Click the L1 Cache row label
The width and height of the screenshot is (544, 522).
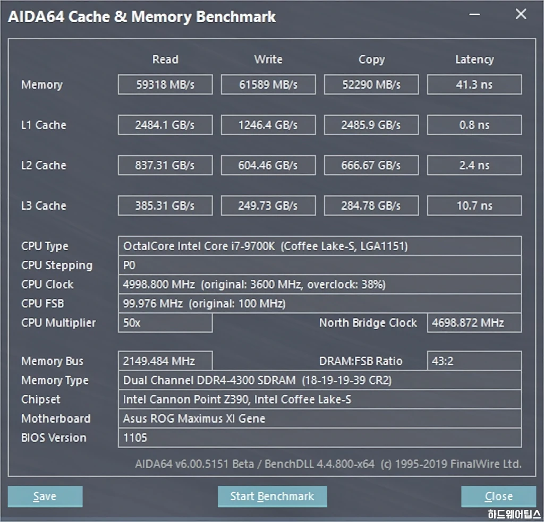(44, 125)
